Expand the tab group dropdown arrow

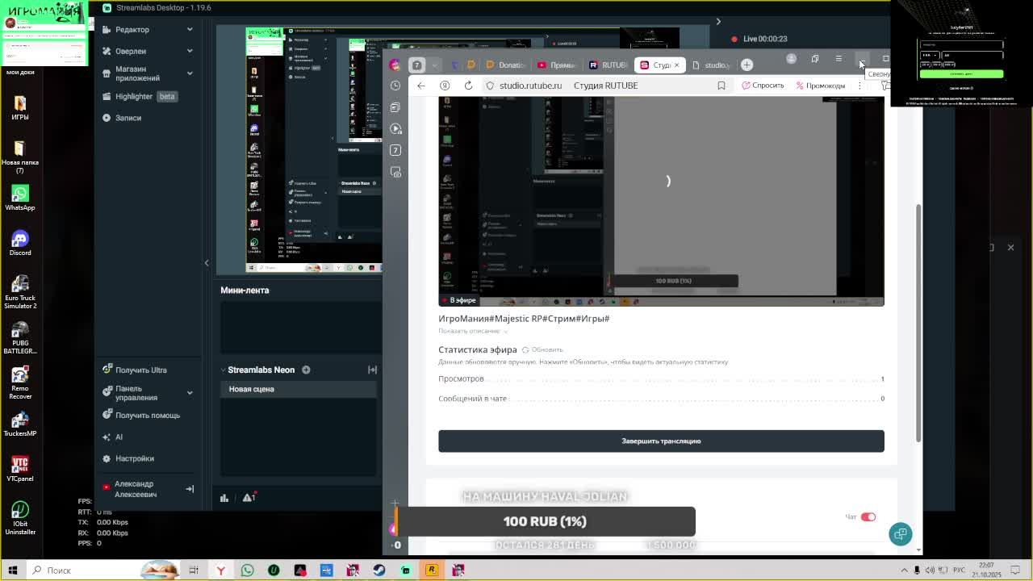[434, 65]
